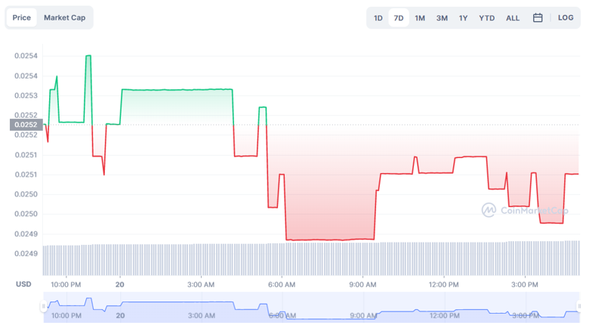Viewport: 589px width, 328px height.
Task: Click the red price low between 6 AM and 9 AM
Action: pyautogui.click(x=328, y=240)
